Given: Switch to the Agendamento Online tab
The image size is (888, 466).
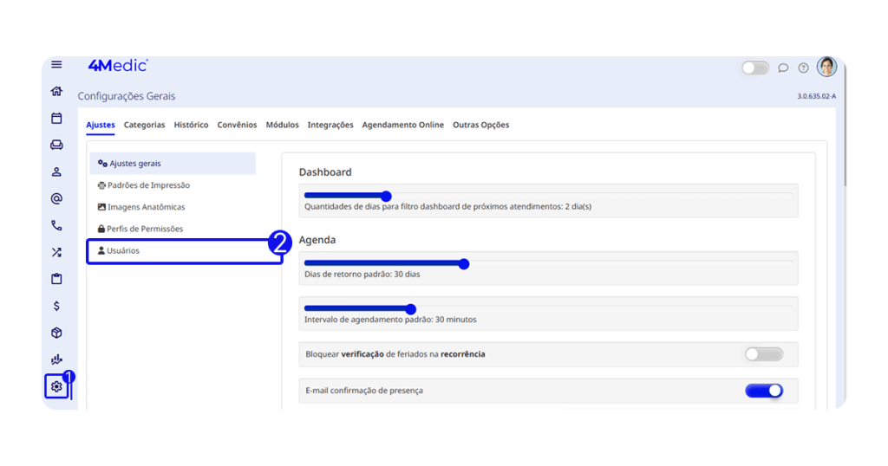Looking at the screenshot, I should (402, 125).
